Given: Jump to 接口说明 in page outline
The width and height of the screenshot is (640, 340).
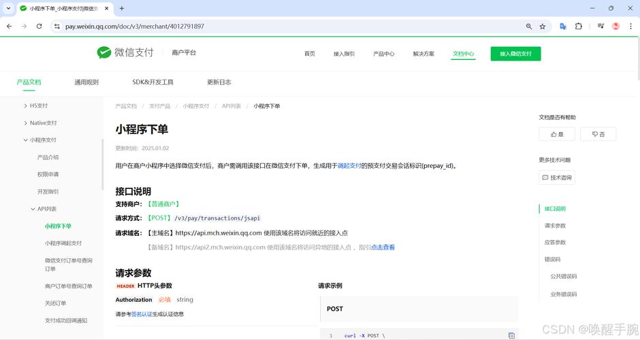Looking at the screenshot, I should point(555,209).
